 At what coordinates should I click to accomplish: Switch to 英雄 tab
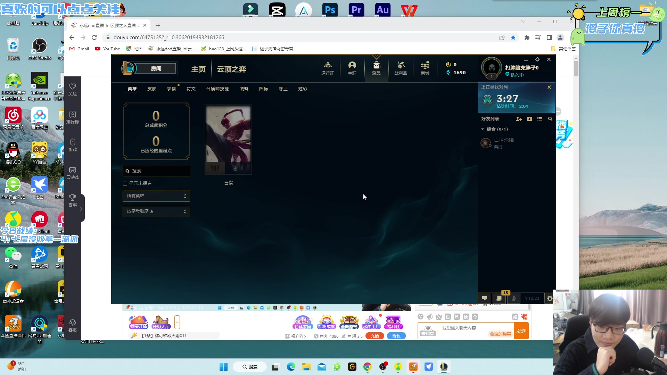132,89
